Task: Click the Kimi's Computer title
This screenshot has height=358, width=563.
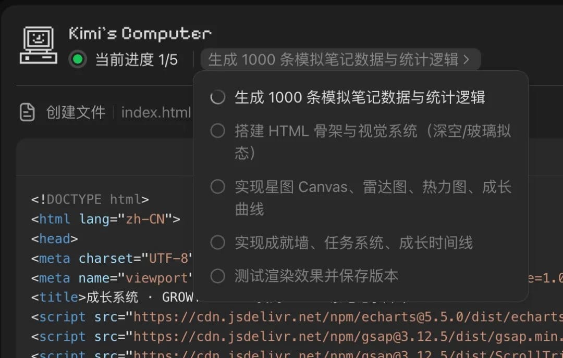Action: point(140,33)
